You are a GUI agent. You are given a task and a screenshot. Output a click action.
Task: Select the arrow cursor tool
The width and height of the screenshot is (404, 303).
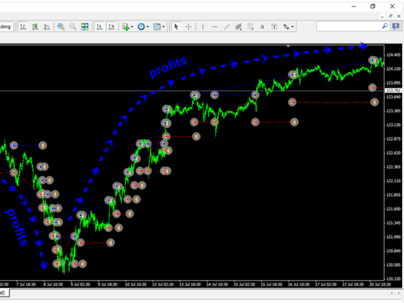pyautogui.click(x=176, y=26)
